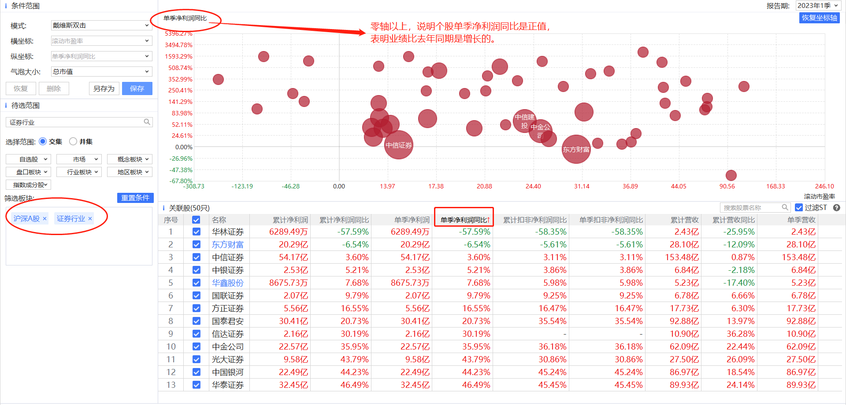The width and height of the screenshot is (846, 405).
Task: Click the 重置条件 button
Action: coord(135,198)
